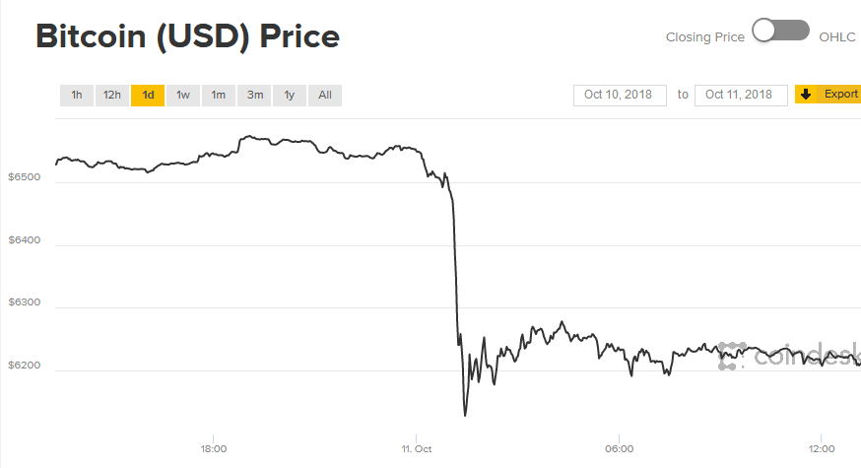
Task: Show the 1y price range
Action: pyautogui.click(x=290, y=96)
